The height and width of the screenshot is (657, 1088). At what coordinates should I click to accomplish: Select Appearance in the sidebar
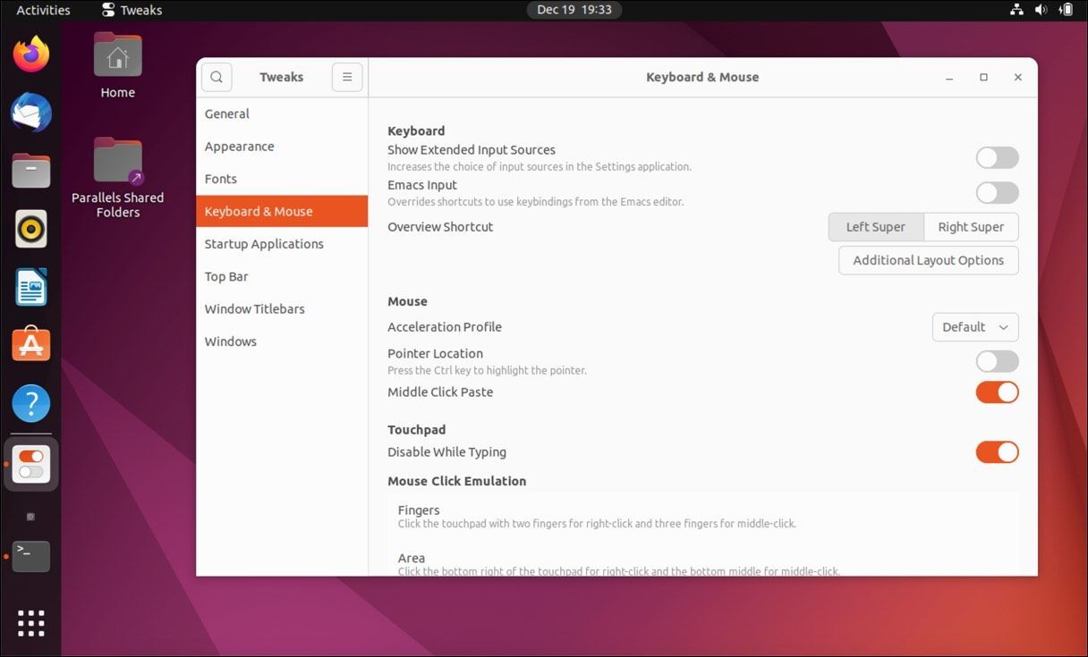tap(239, 147)
